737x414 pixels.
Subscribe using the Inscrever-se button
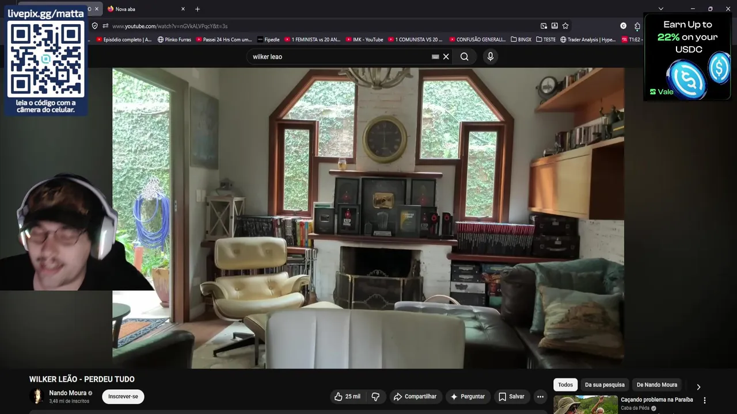click(x=123, y=396)
